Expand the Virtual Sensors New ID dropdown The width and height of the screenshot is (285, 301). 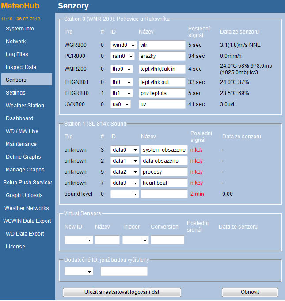(79, 240)
